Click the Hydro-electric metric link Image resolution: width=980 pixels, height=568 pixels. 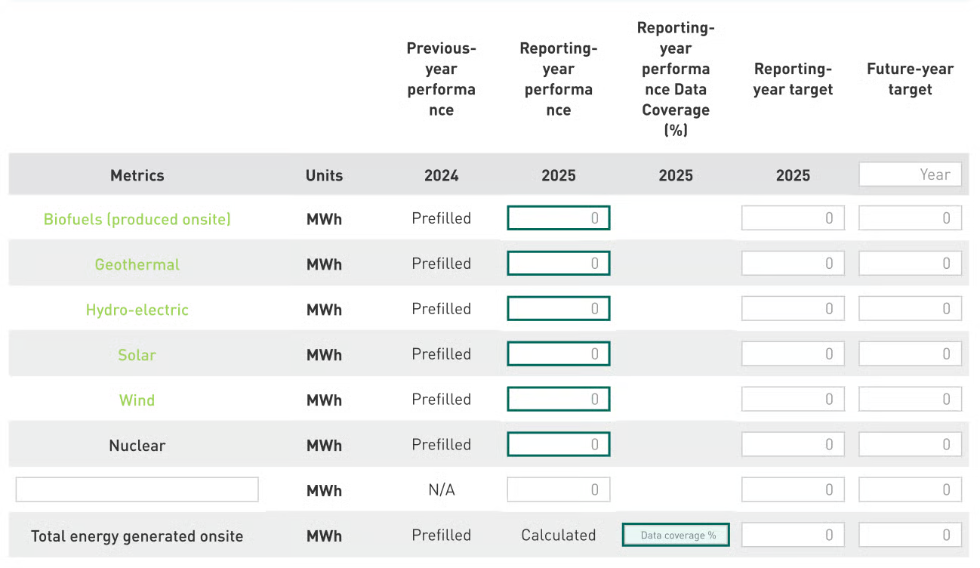[x=137, y=310]
